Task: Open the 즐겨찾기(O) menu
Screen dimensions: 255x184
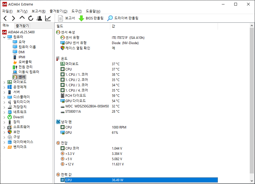Action: 58,11
